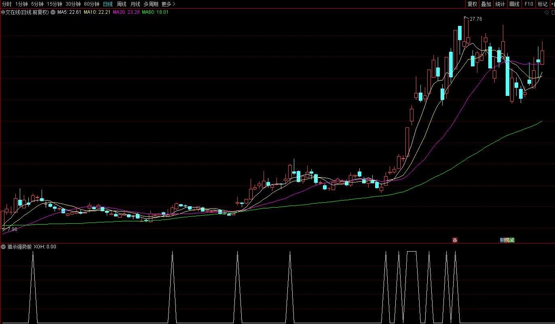Click the 标记 mark button
The width and height of the screenshot is (555, 324).
tap(542, 4)
